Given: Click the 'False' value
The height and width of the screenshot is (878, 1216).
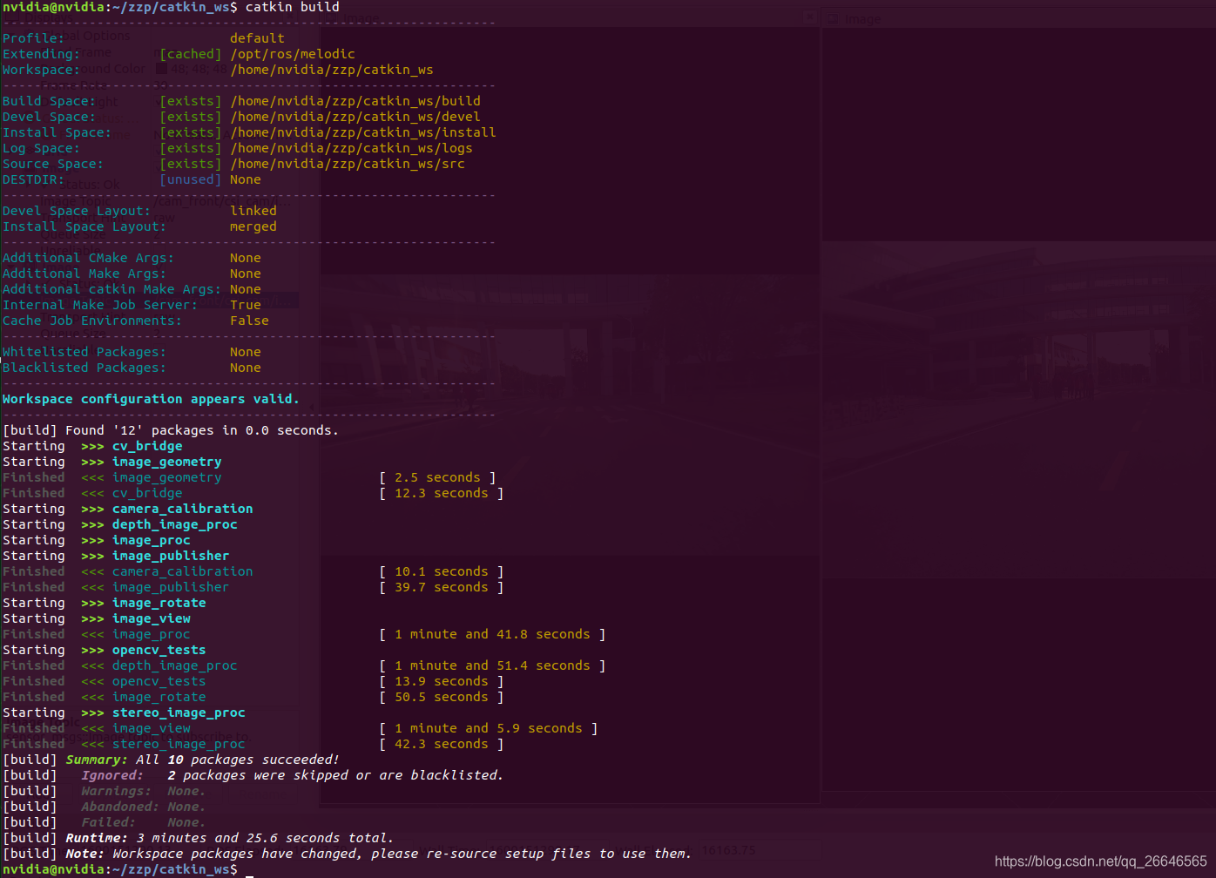Looking at the screenshot, I should 249,321.
